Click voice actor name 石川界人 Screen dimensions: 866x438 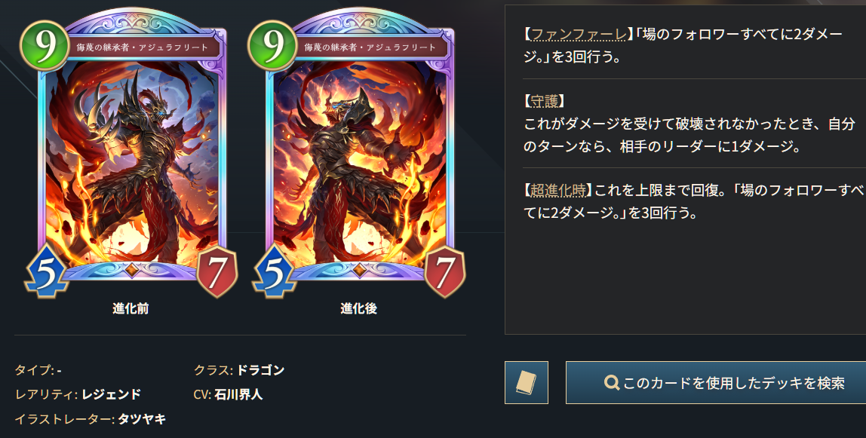(x=238, y=395)
